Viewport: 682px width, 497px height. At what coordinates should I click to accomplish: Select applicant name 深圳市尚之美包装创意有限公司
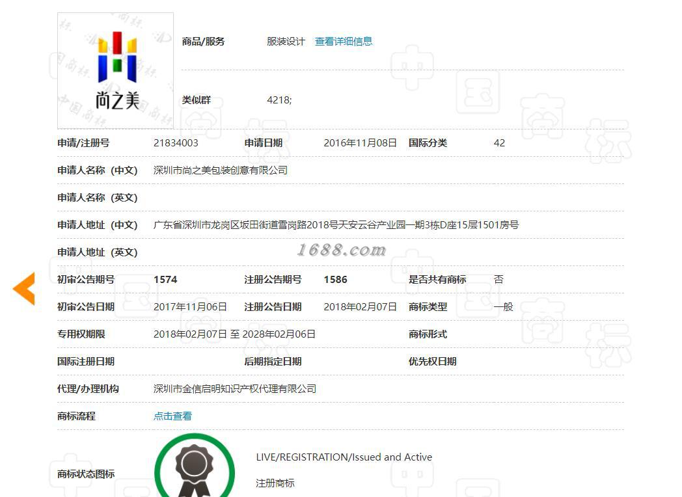coord(221,170)
